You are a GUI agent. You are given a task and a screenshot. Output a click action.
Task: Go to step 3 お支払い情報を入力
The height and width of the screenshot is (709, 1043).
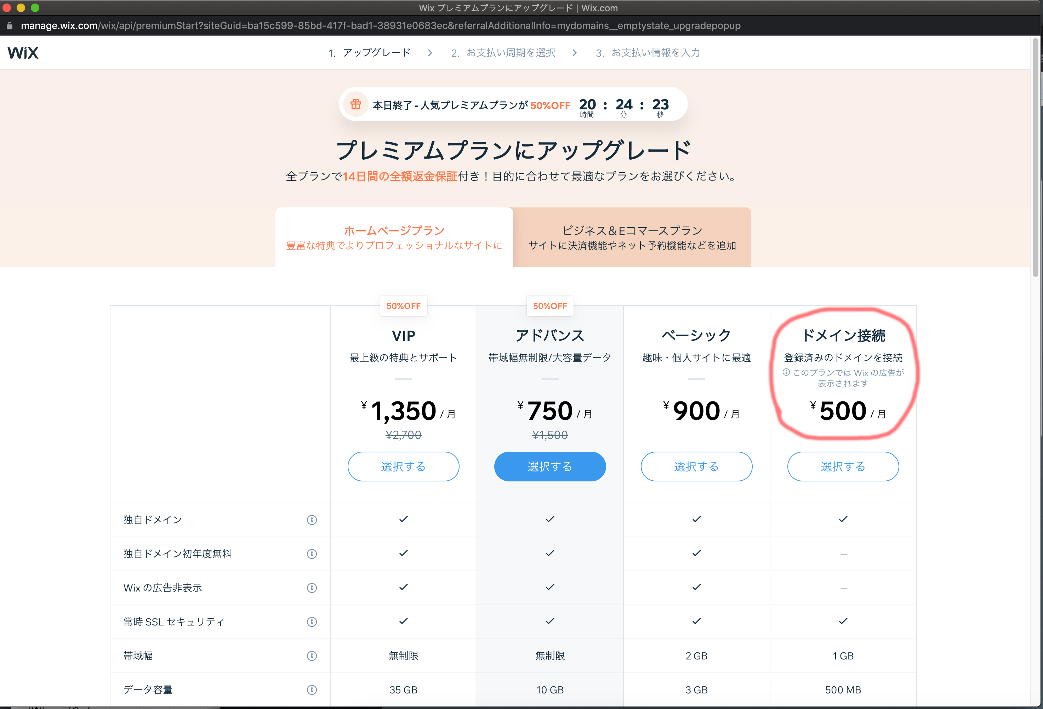click(x=648, y=53)
